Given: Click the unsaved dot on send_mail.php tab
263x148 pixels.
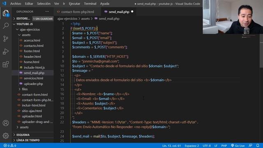Looking at the screenshot, I should pyautogui.click(x=132, y=12).
